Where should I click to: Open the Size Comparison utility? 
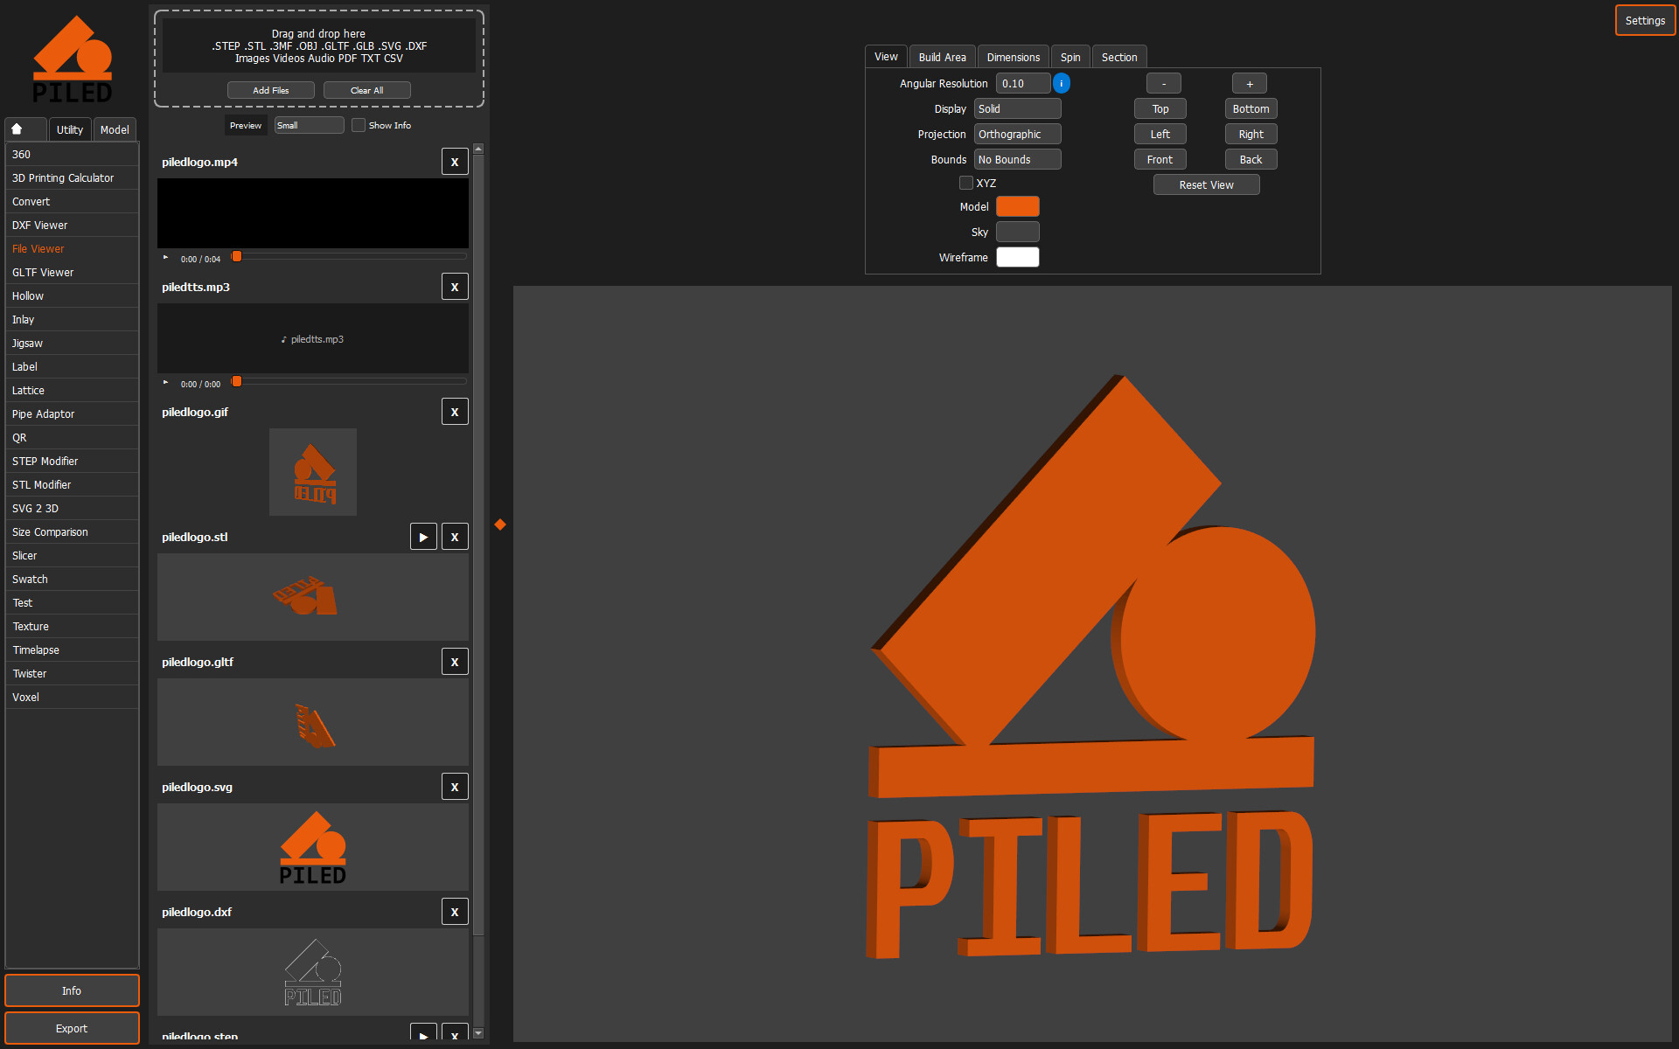coord(72,532)
